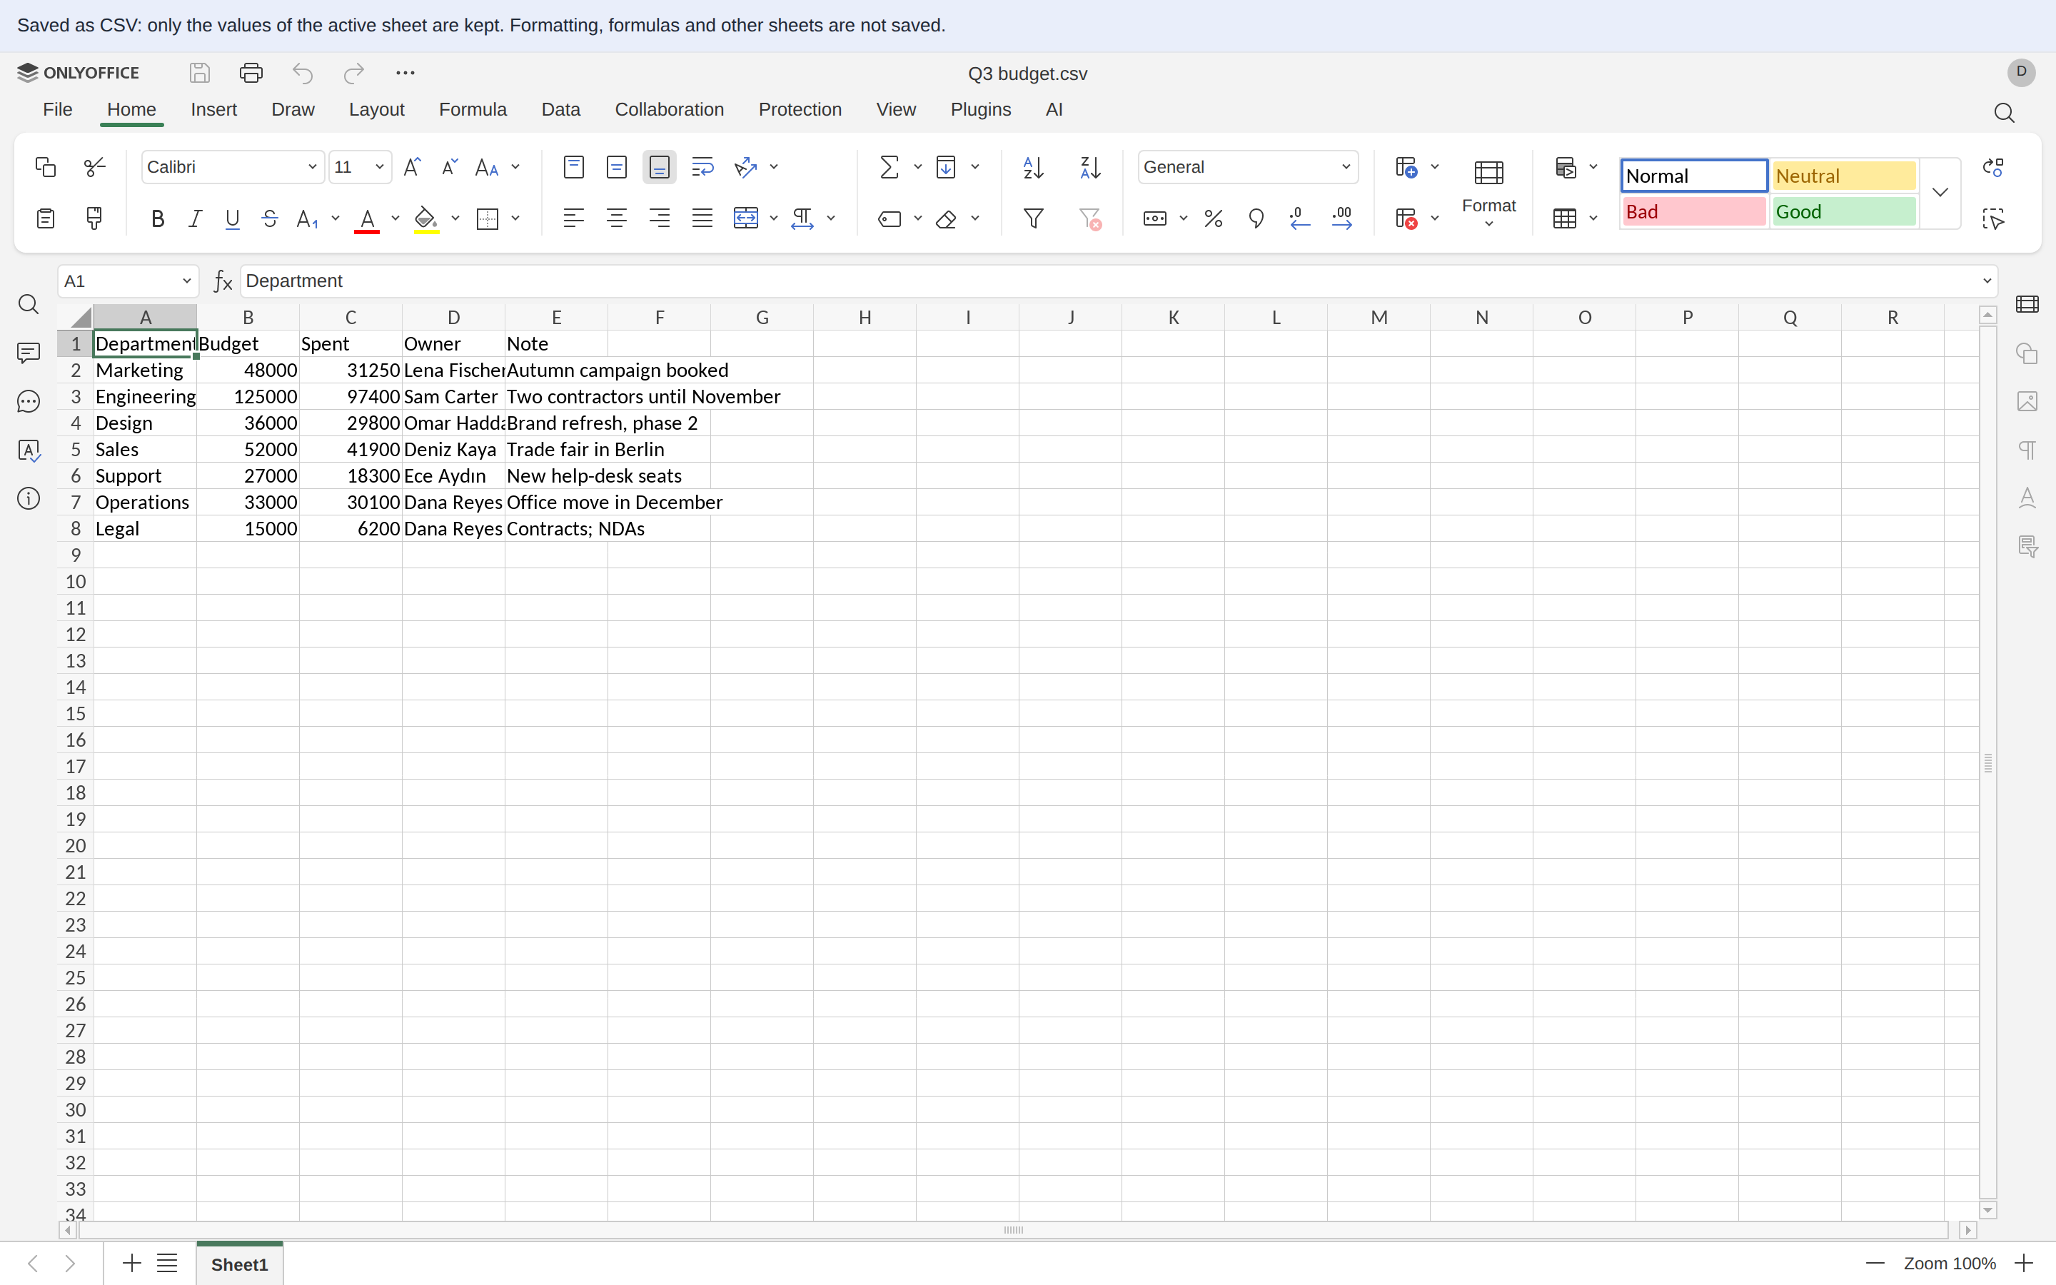Open the spell checking panel in left sidebar
2056x1285 pixels.
(x=29, y=450)
